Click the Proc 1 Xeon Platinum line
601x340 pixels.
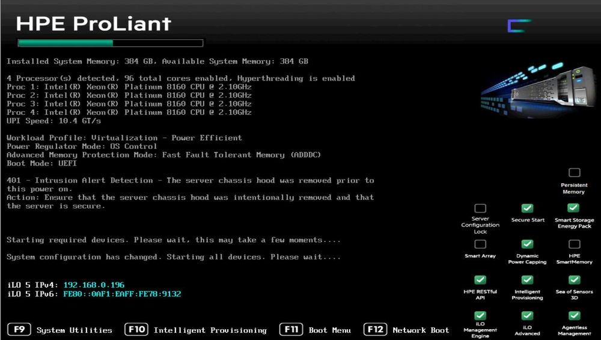click(x=129, y=87)
